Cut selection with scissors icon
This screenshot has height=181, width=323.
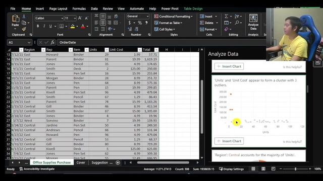pos(24,17)
